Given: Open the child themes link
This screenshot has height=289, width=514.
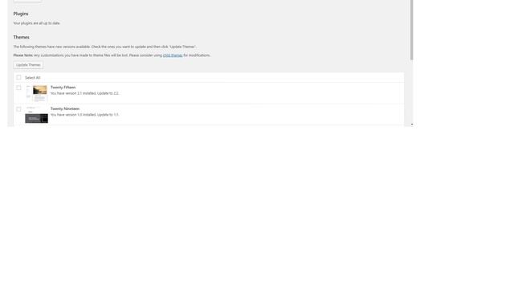Looking at the screenshot, I should (173, 55).
